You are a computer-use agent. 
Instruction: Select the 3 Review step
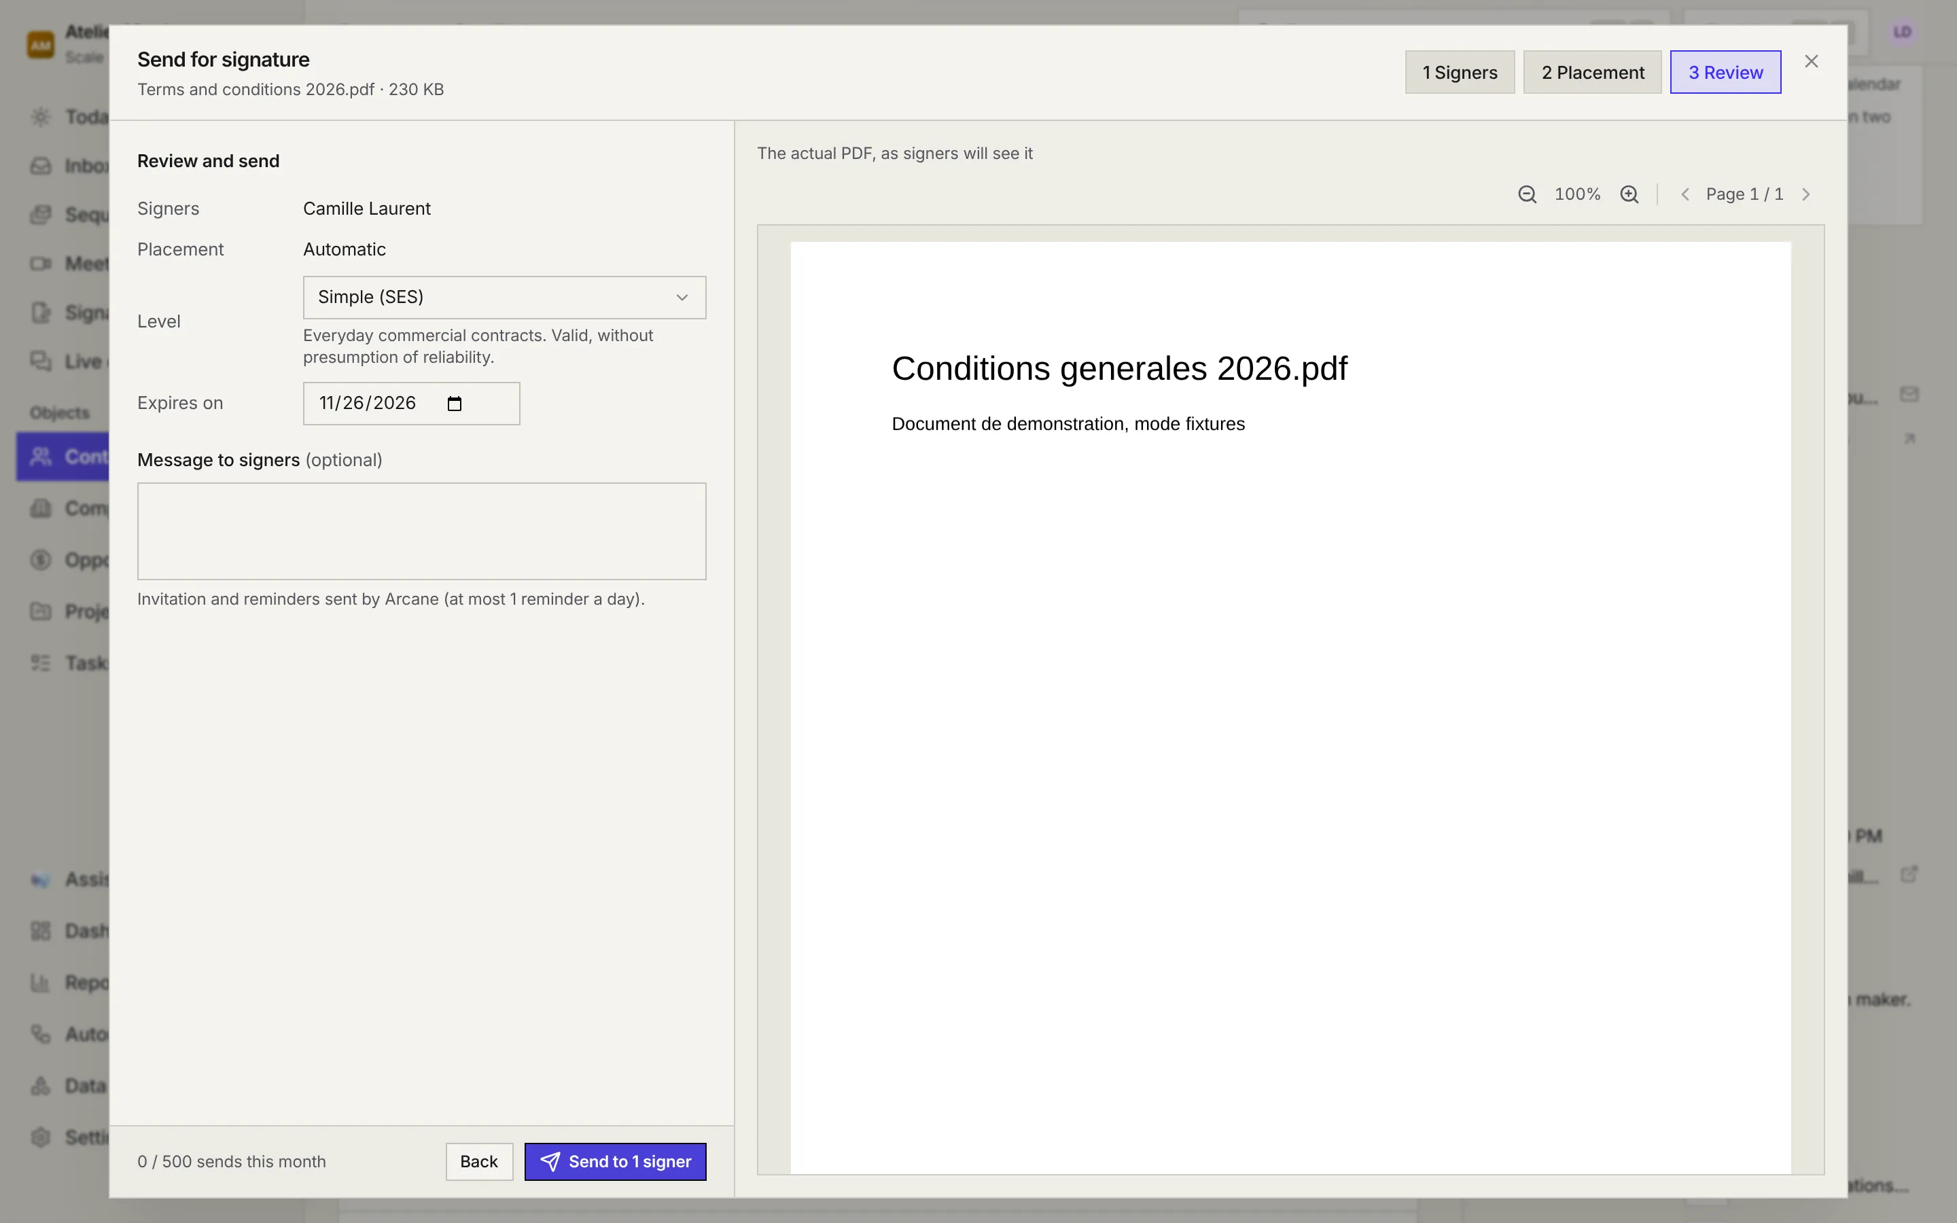point(1726,72)
